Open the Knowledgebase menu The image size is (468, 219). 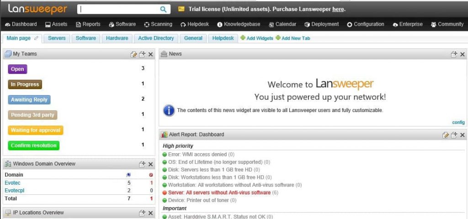pos(239,24)
